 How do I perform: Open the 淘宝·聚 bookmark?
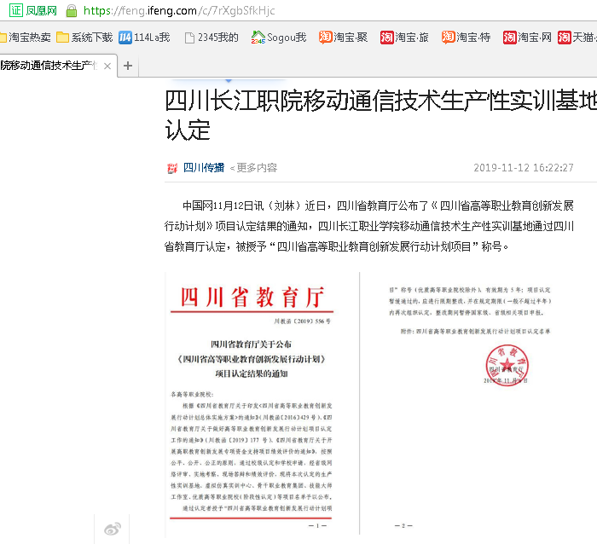343,38
